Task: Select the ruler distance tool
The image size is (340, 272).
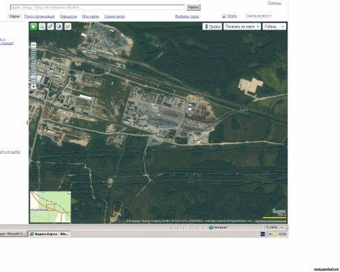Action: 50,27
